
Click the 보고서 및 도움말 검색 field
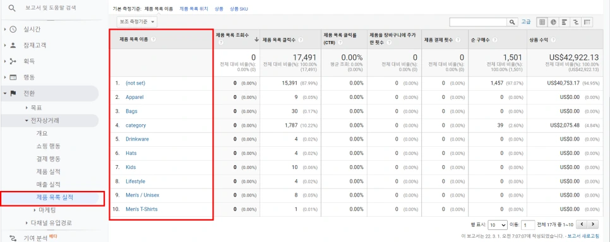coord(51,8)
